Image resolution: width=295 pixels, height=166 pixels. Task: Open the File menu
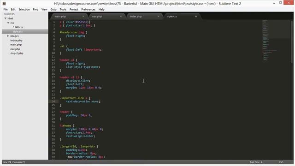[6, 9]
